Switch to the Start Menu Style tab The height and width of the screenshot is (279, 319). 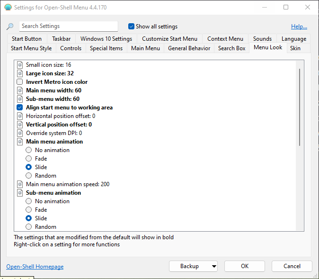tap(31, 48)
